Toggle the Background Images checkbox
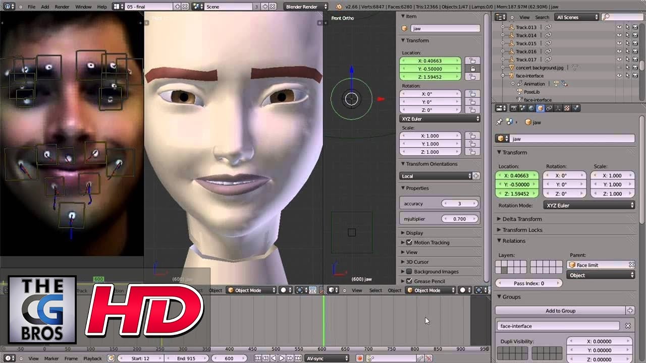Image resolution: width=646 pixels, height=363 pixels. (409, 272)
